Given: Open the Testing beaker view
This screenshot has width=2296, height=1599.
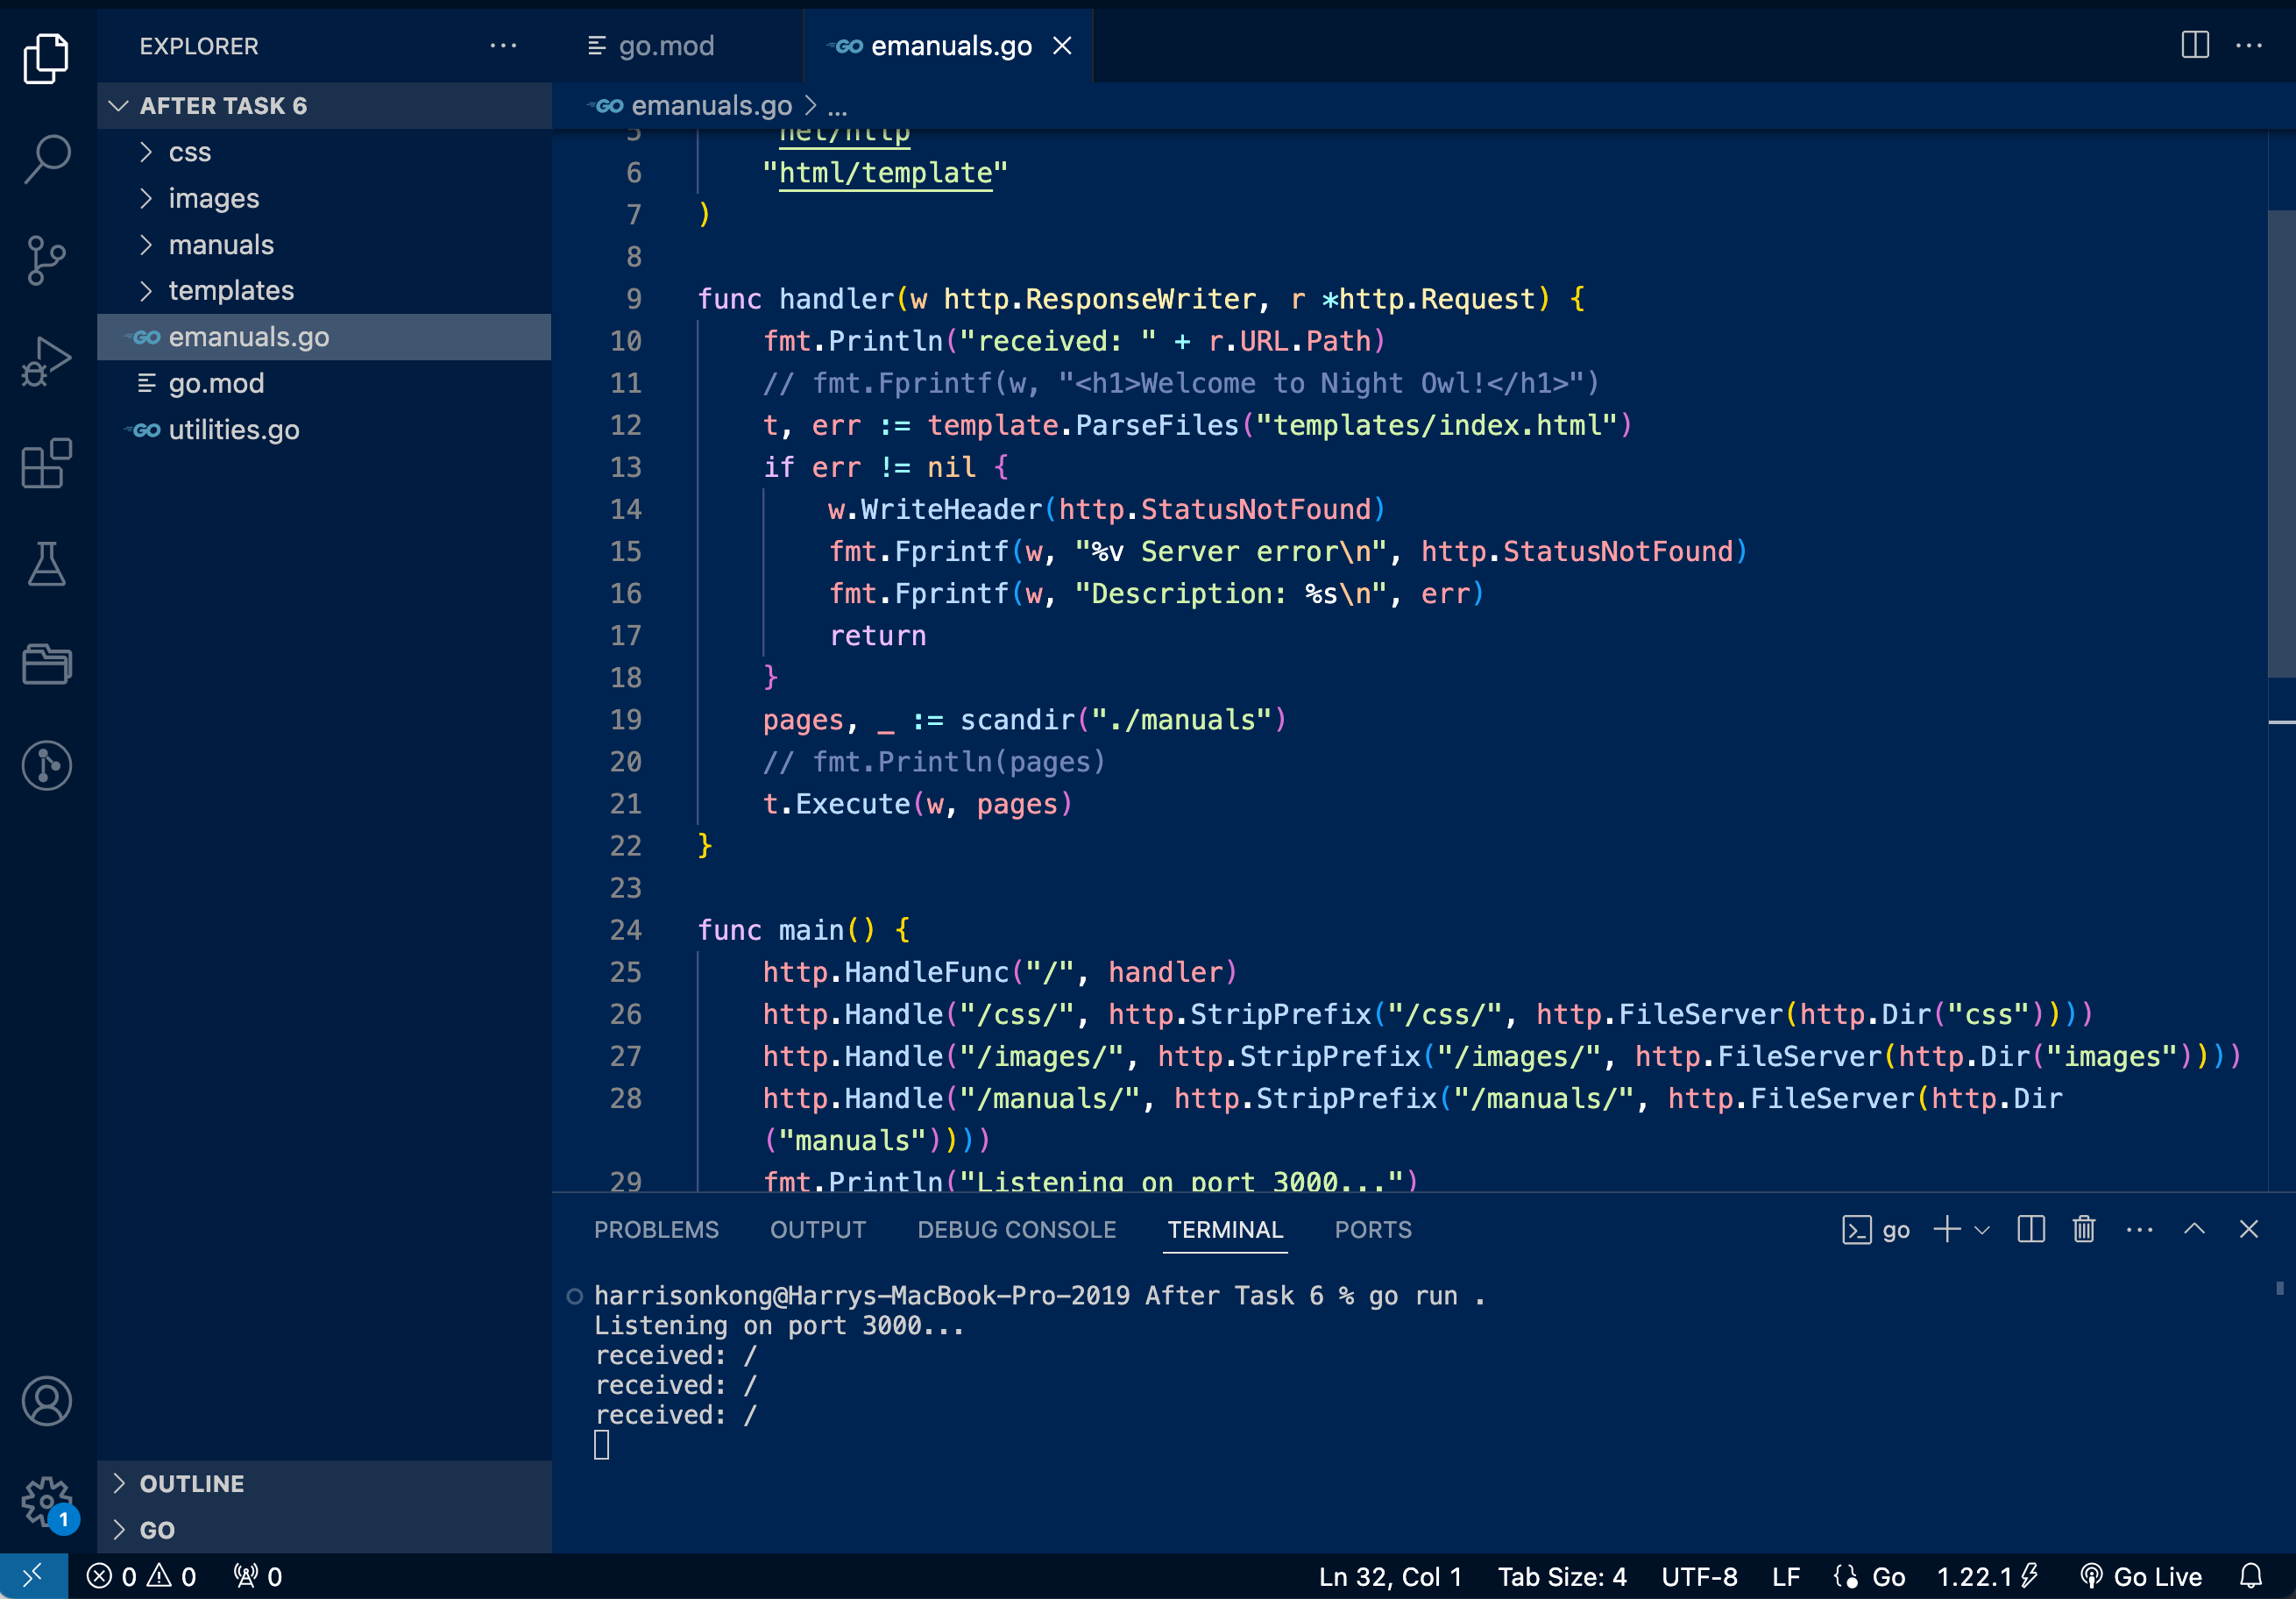Looking at the screenshot, I should click(46, 565).
